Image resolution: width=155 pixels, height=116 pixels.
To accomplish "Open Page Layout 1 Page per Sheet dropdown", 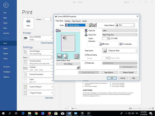I will coord(120,51).
